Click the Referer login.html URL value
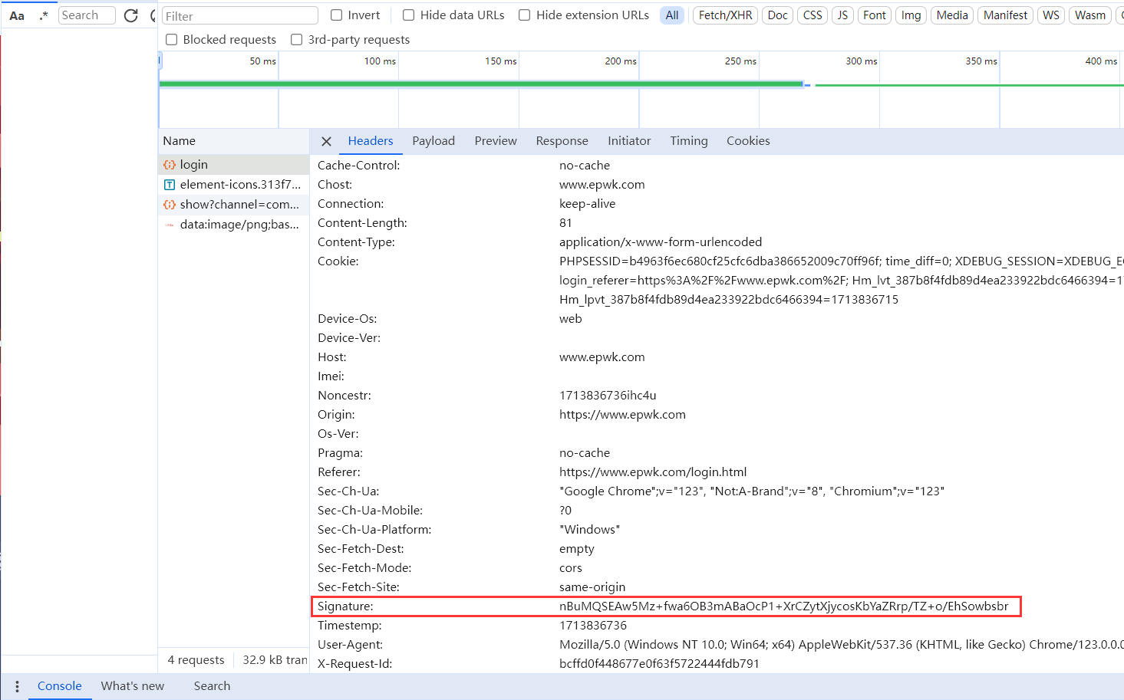 (x=653, y=472)
